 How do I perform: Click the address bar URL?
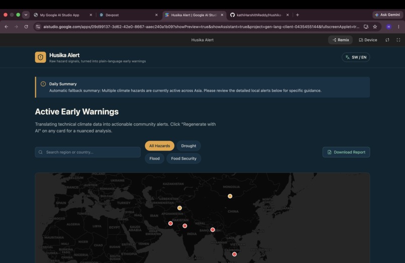201,27
